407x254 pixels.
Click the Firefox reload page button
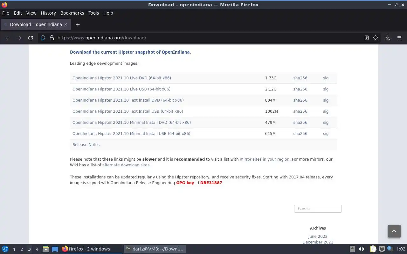tap(31, 38)
